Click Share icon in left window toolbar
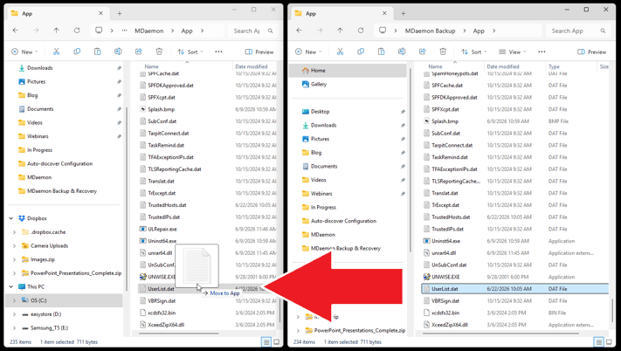The width and height of the screenshot is (621, 351). (x=139, y=52)
